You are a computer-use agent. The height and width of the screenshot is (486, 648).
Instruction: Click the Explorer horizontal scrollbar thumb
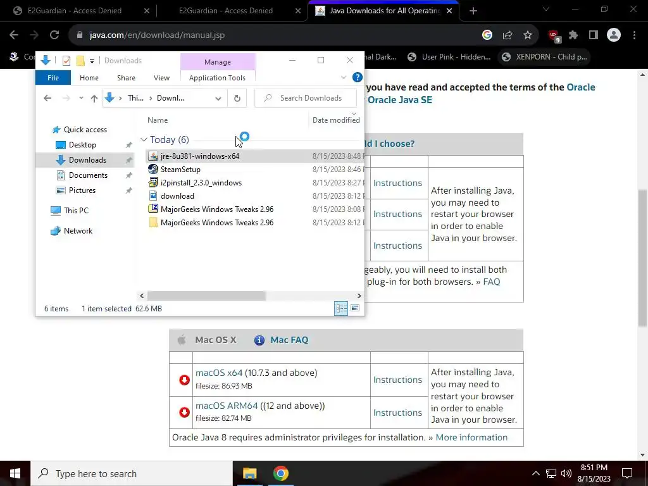(x=206, y=296)
